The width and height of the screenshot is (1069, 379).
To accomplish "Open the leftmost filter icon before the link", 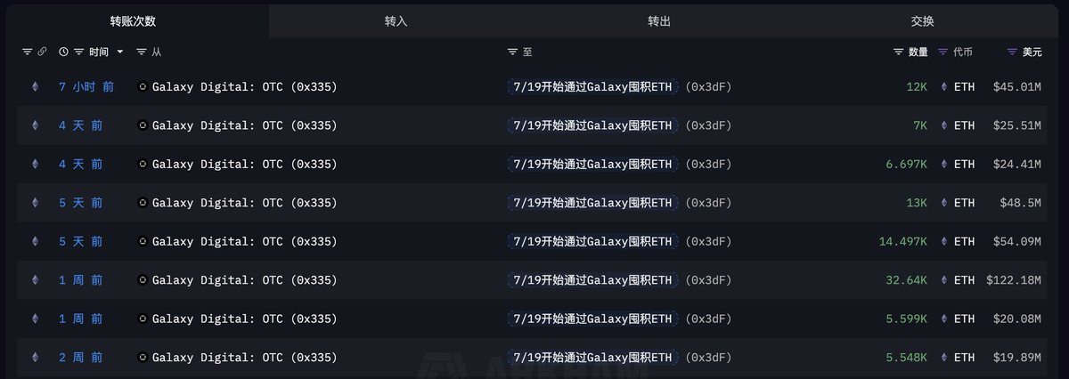I will [x=27, y=52].
